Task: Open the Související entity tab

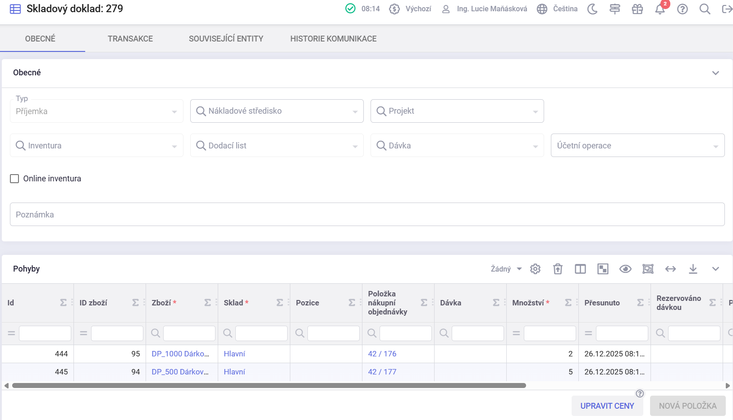Action: pos(226,39)
